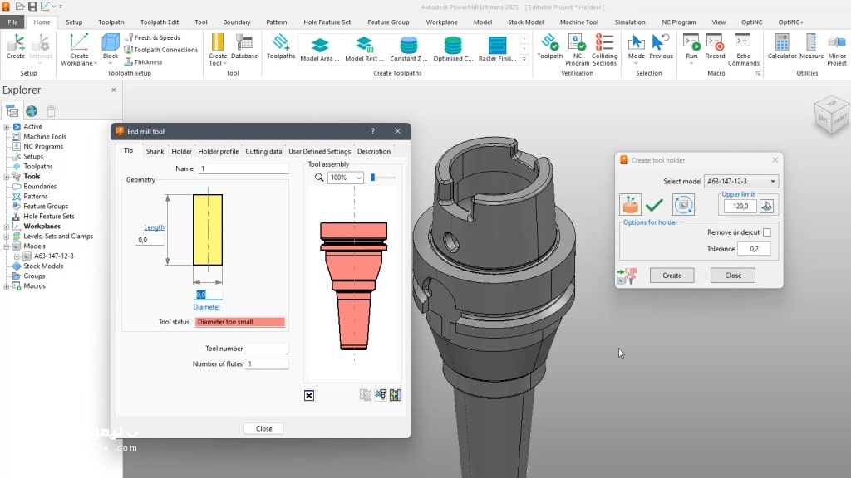Open the Toolpath Edit ribbon tab

[x=160, y=22]
